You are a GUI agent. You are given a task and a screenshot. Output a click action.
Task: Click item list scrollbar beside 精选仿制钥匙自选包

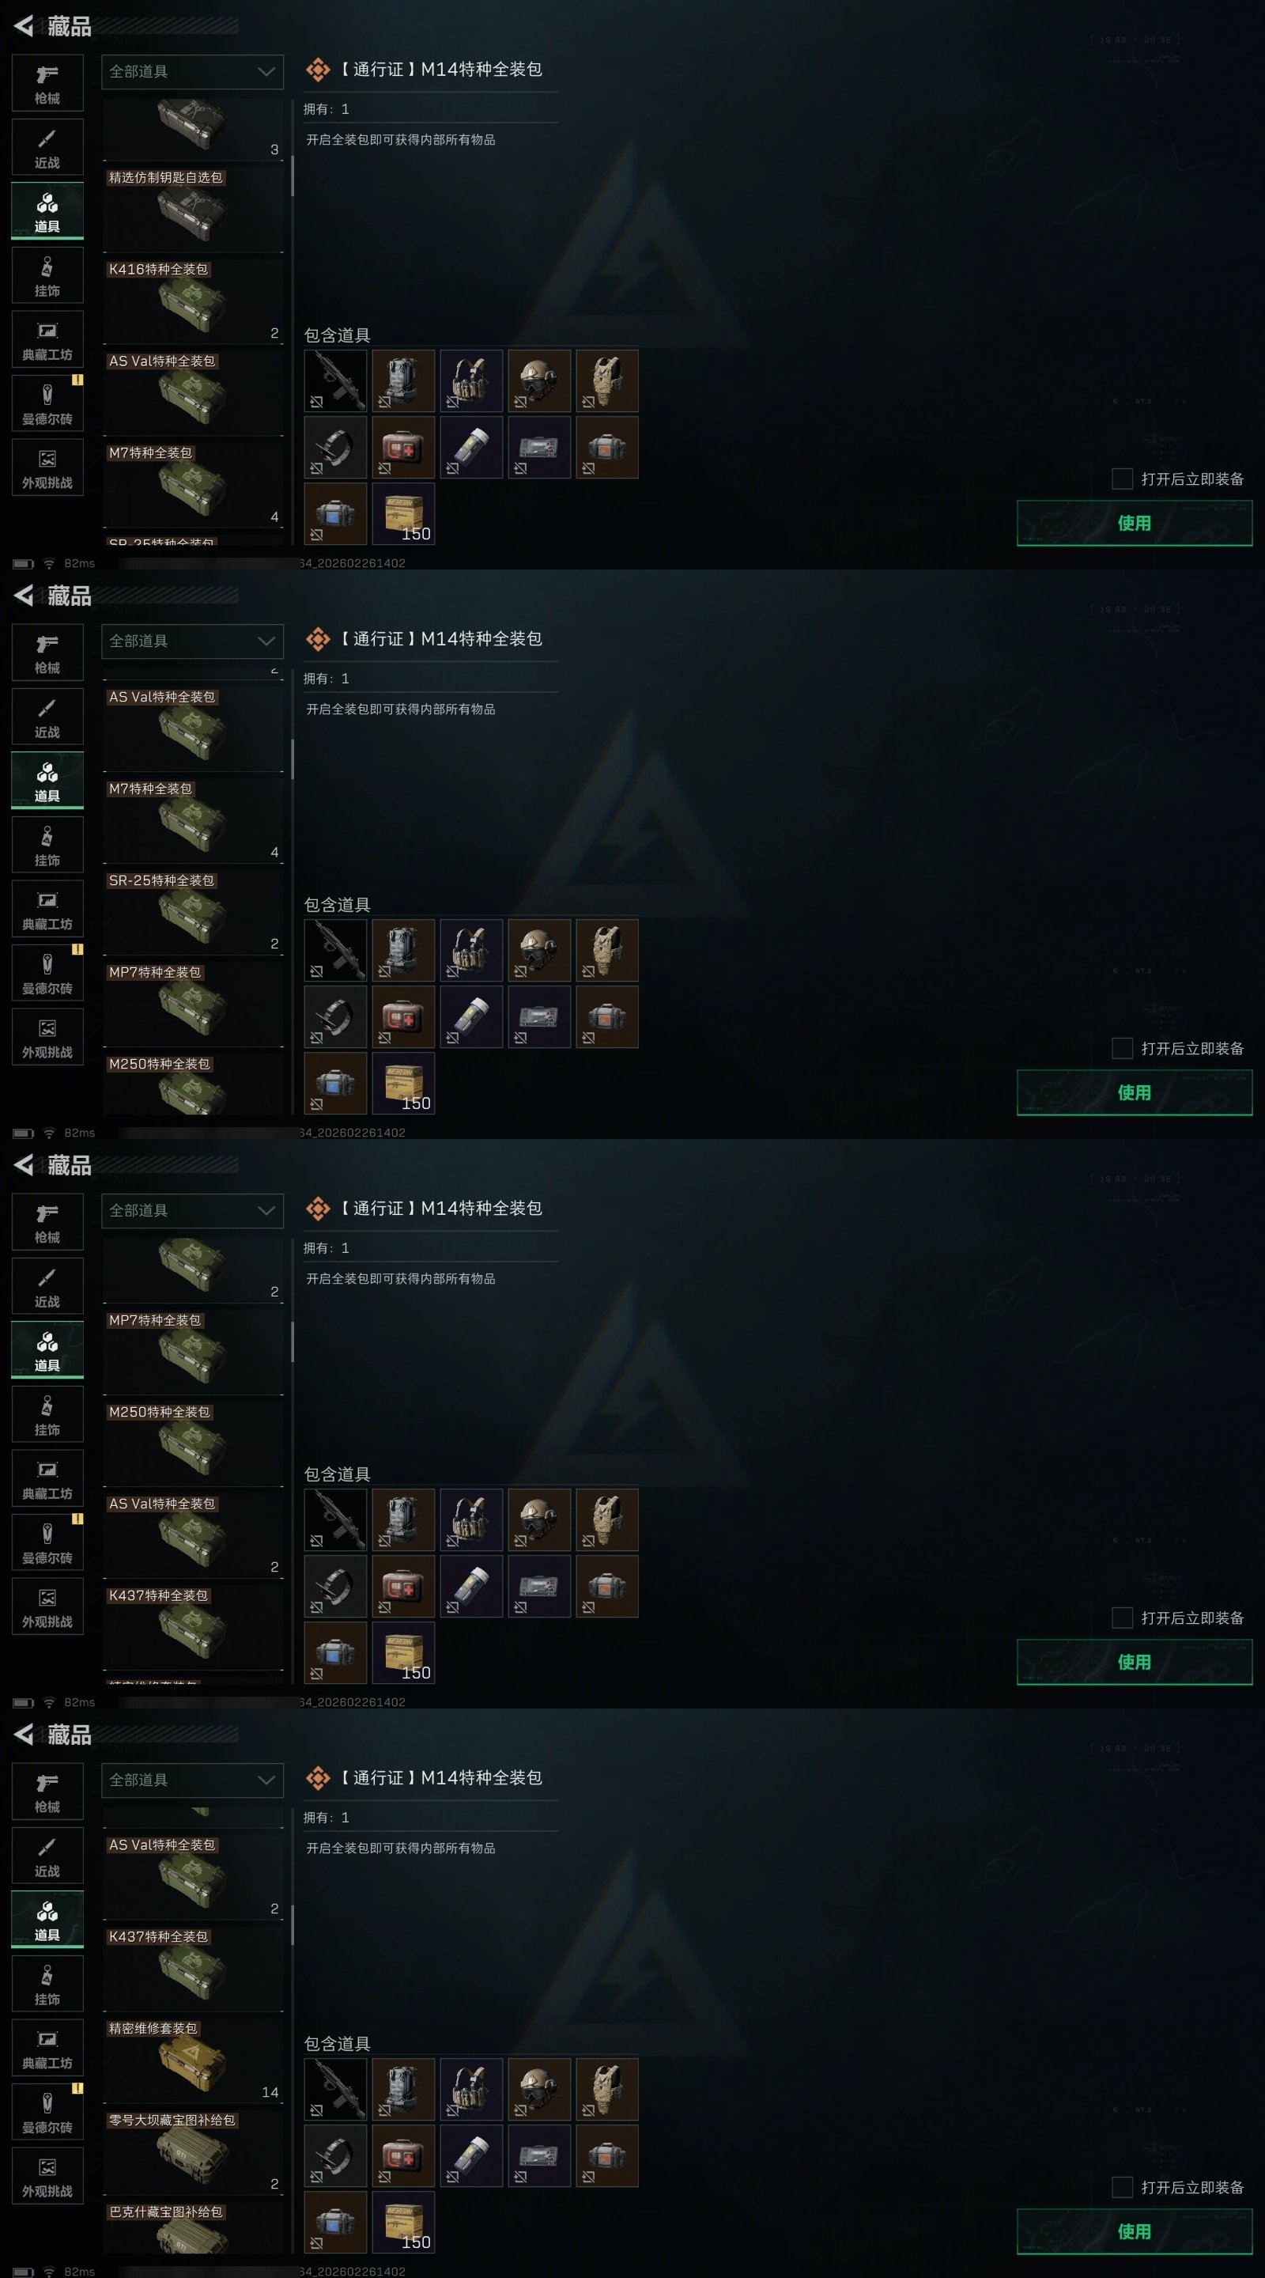pos(293,175)
